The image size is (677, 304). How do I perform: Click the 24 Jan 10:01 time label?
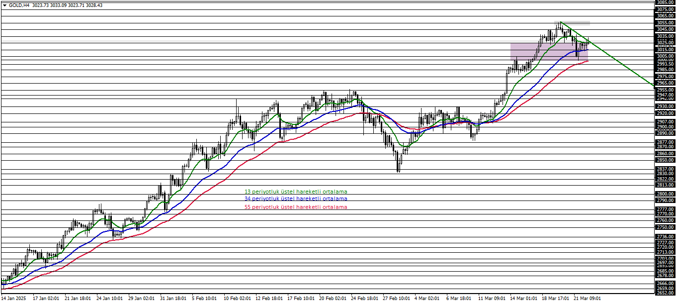click(109, 299)
